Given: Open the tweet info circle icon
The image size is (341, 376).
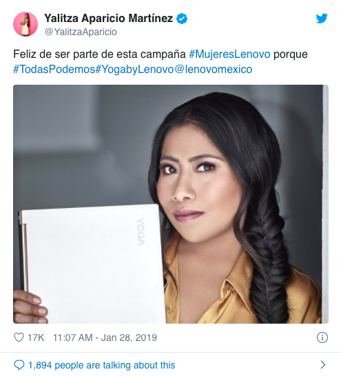Looking at the screenshot, I should tap(322, 337).
